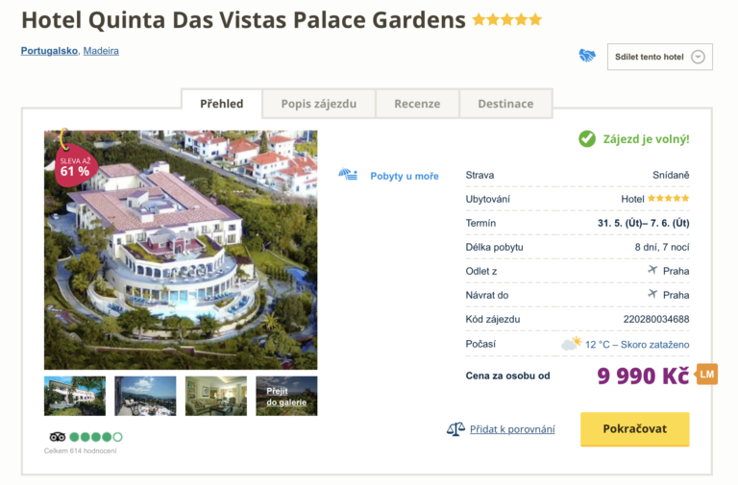Click the return airplane icon
The width and height of the screenshot is (738, 485).
point(652,294)
